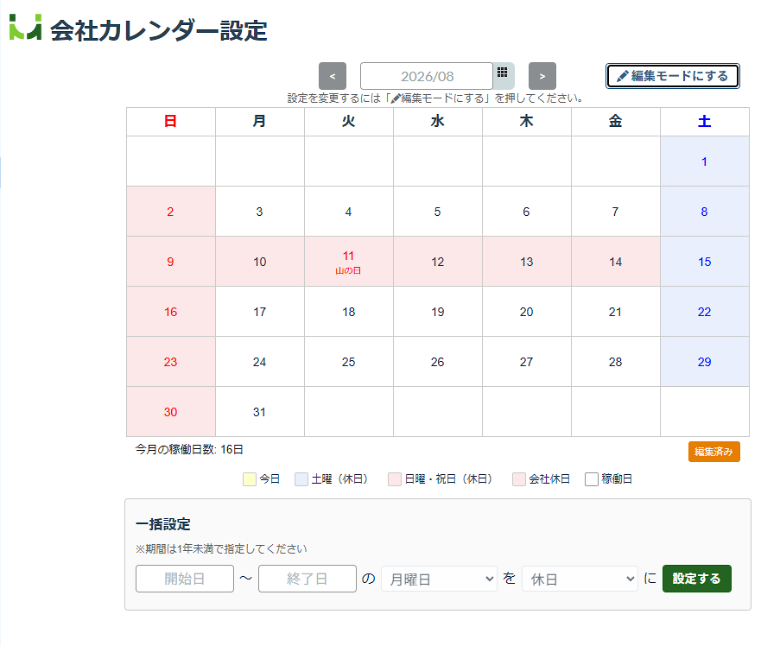Viewport: 780px width, 646px height.
Task: Select Saturday August 1 cell
Action: click(704, 161)
